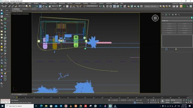
Task: Click the large Set Keys plus button
Action: point(163,101)
